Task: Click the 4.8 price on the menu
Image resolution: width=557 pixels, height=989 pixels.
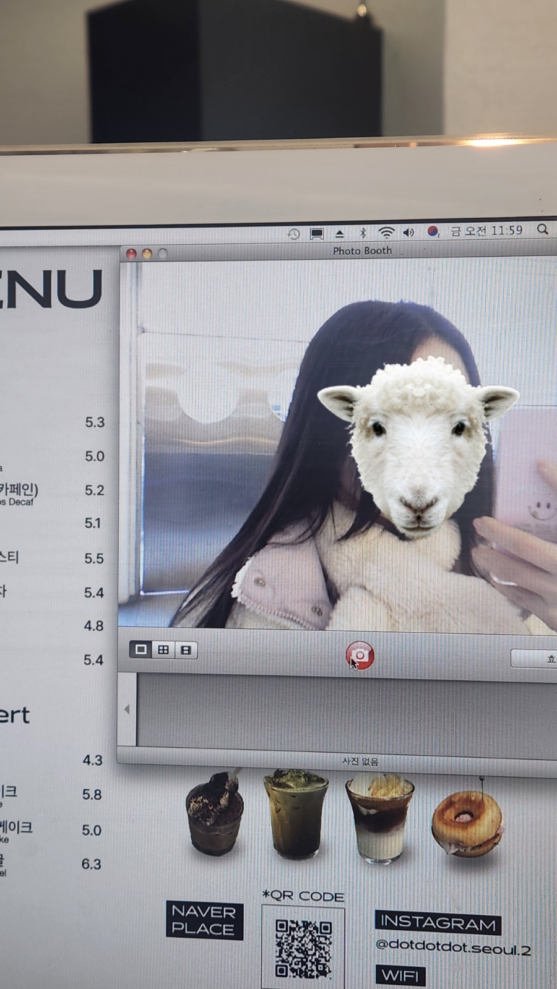Action: coord(93,626)
